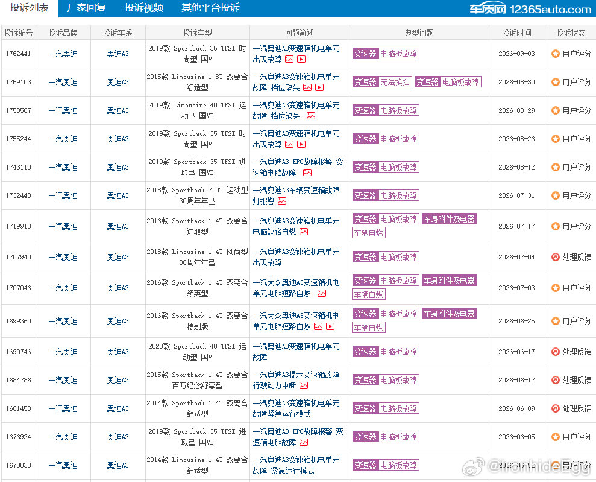Screen dimensions: 596x482
Task: Click processing feedback icon for 1690746
Action: pos(556,352)
